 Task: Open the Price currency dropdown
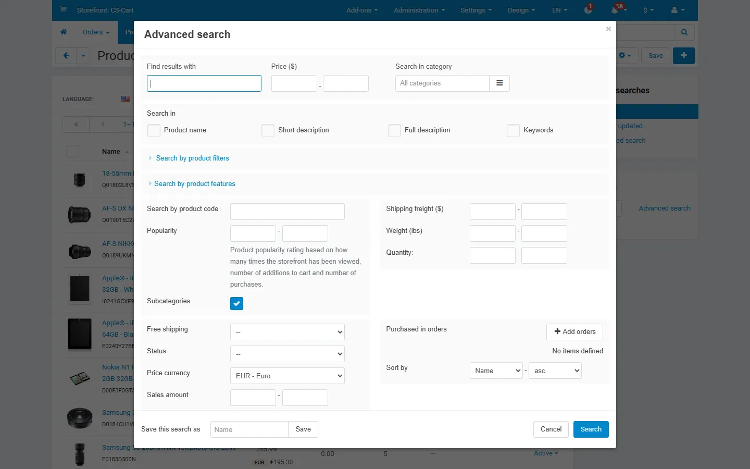[x=287, y=376]
